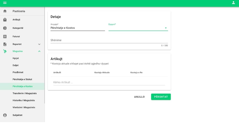Click the ANULLO cancel button
This screenshot has width=239, height=124.
[139, 97]
